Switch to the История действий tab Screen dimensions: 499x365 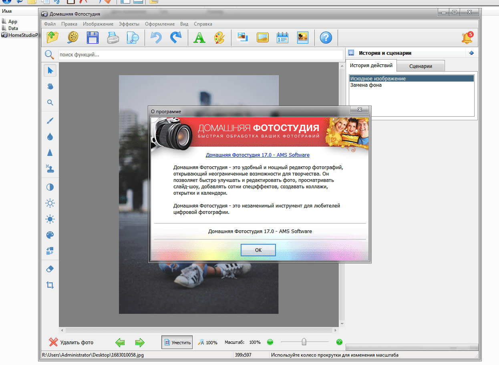371,66
